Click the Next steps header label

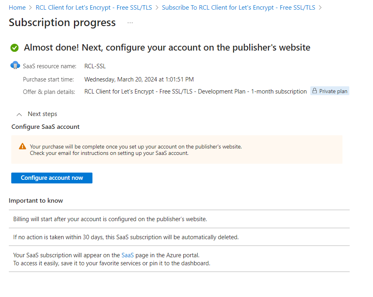42,114
